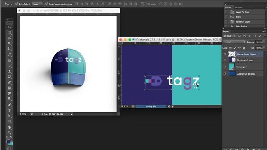Select the Eyedropper tool
The image size is (267, 150).
(9, 55)
